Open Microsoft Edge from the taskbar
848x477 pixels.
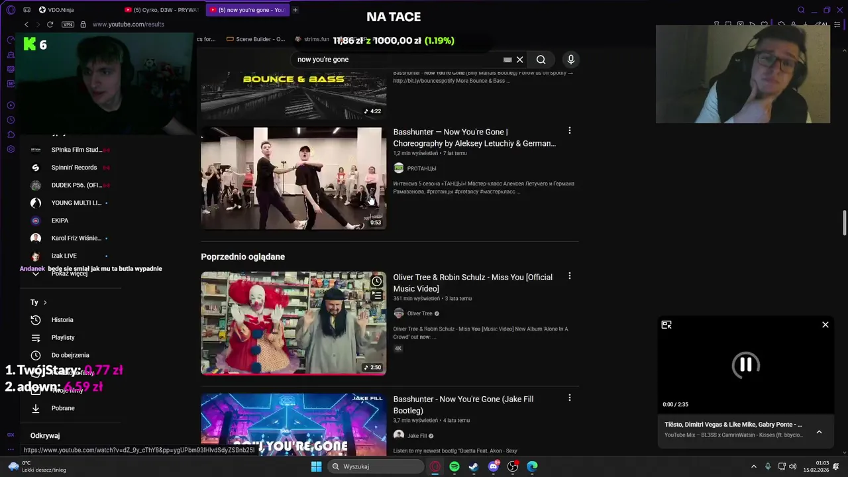[532, 466]
